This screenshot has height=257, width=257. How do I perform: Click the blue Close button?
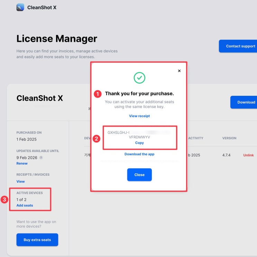pos(139,175)
